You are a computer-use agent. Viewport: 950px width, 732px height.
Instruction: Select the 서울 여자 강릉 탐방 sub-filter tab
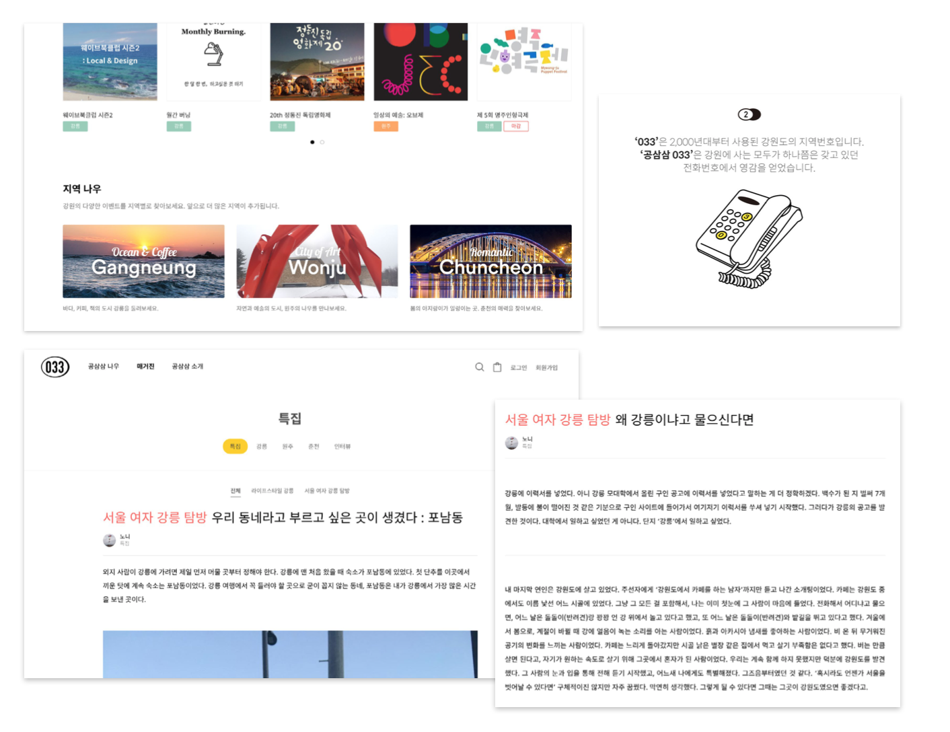pyautogui.click(x=327, y=491)
